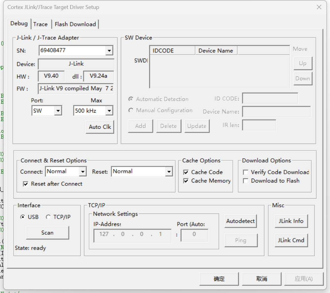Toggle Reset after Connect checkbox
The width and height of the screenshot is (330, 293).
[x=26, y=184]
